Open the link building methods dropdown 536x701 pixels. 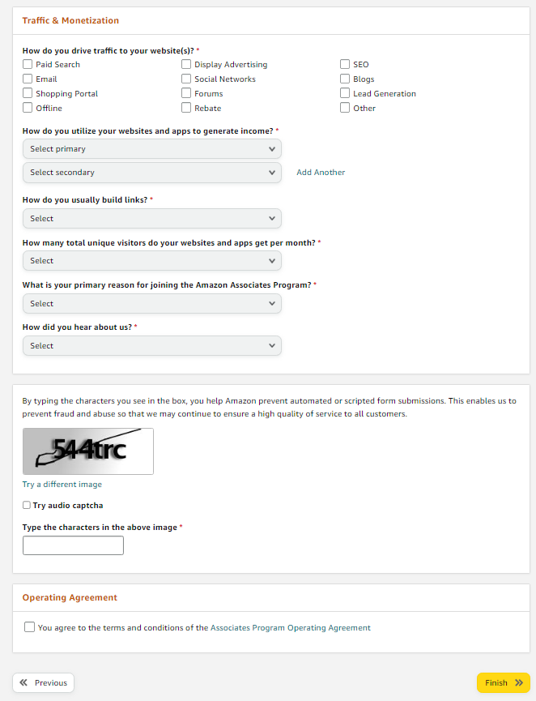pos(151,218)
